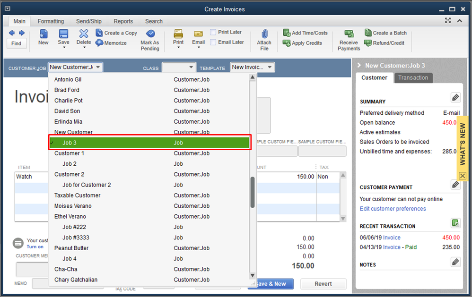Select the Customer tab in side panel
The image size is (472, 297).
pos(374,77)
